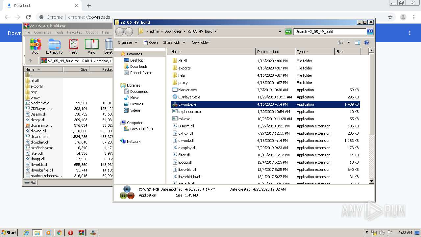421x237 pixels.
Task: Expand the view options dropdown arrow
Action: 349,42
